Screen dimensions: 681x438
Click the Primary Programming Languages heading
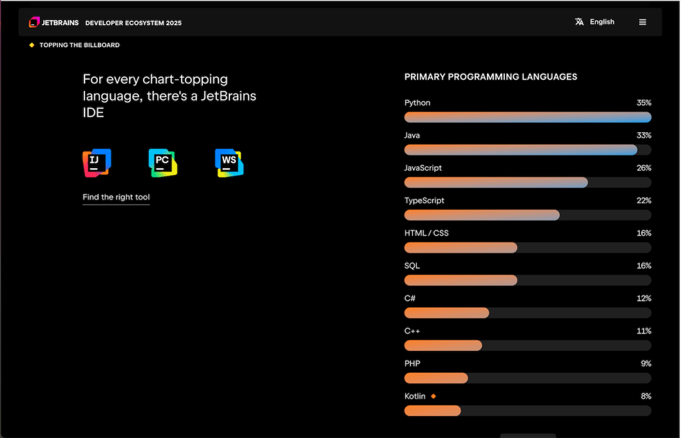(490, 77)
